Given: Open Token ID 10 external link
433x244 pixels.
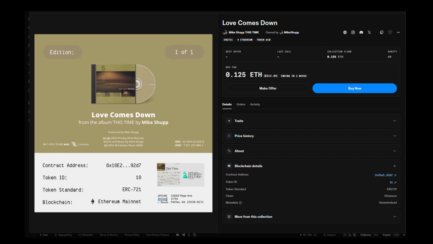Looking at the screenshot, I should (393, 183).
